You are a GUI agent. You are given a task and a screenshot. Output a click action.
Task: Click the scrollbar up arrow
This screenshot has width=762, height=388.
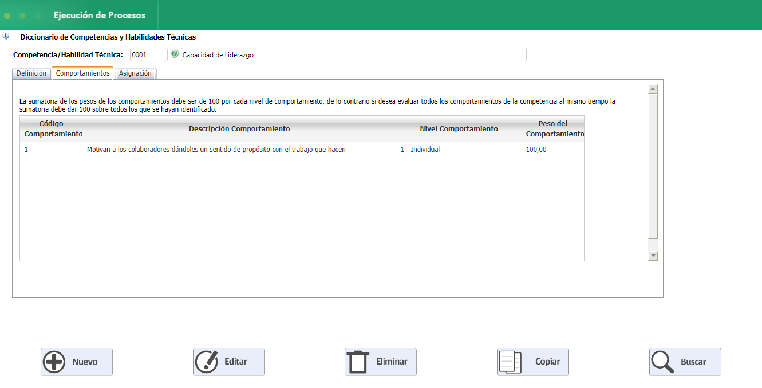click(653, 89)
